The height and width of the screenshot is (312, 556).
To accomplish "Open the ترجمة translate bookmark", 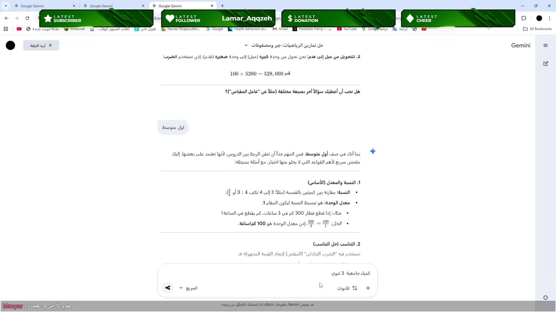I will point(400,29).
